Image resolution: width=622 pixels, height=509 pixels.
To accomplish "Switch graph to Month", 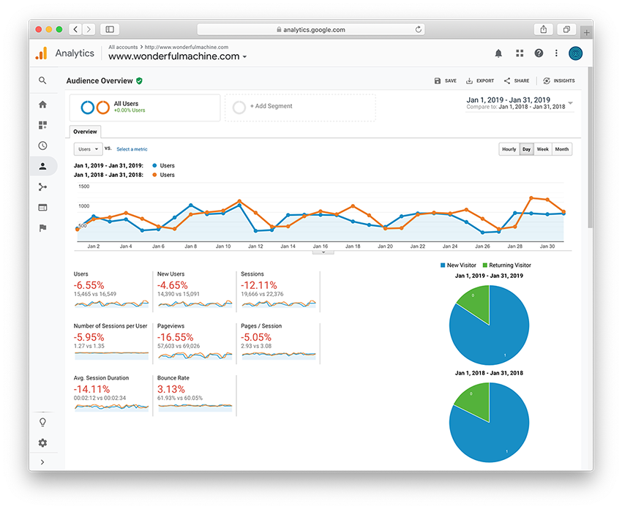I will click(x=562, y=149).
